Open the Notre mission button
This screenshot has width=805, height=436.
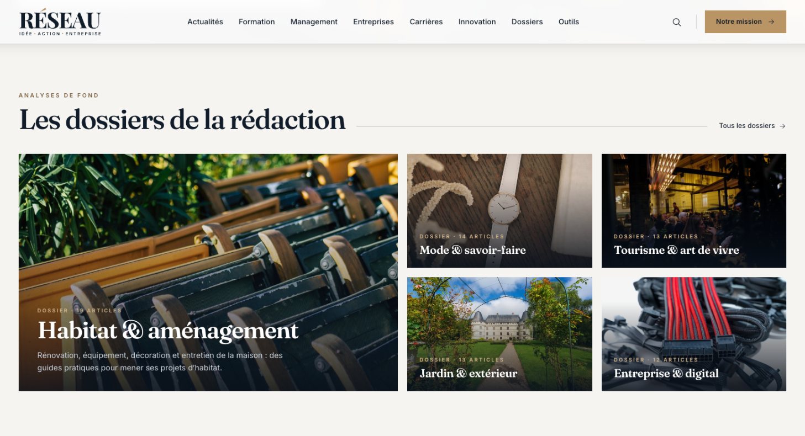[745, 22]
